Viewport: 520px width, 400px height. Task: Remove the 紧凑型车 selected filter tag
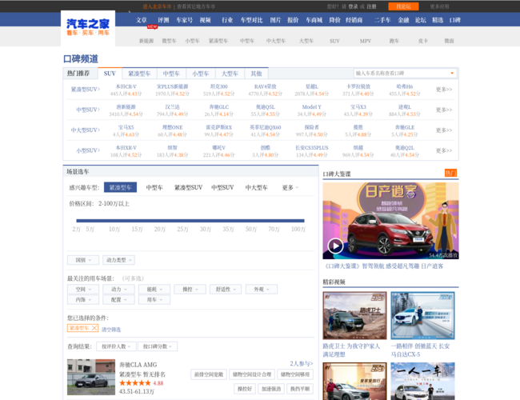pos(94,328)
